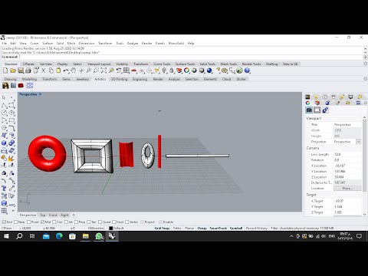Click the padlock Lock icon

tap(172, 71)
